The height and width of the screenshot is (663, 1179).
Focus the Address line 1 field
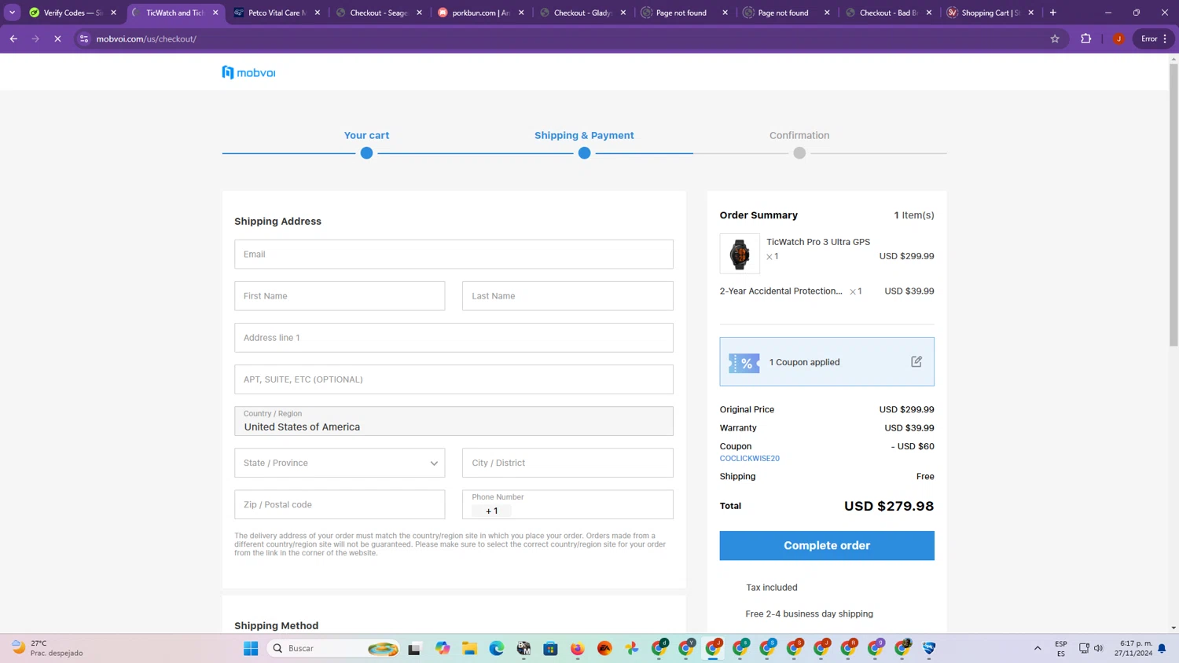click(x=454, y=338)
